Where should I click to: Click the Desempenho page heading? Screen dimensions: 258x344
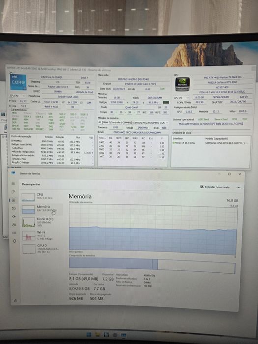pyautogui.click(x=31, y=184)
